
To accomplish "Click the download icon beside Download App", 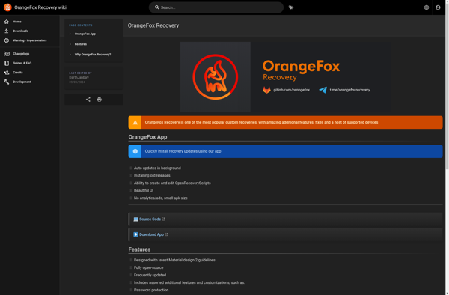I will [x=135, y=234].
